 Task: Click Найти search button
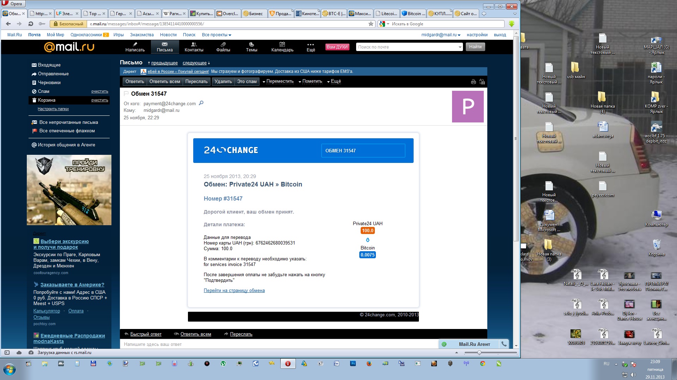(475, 47)
